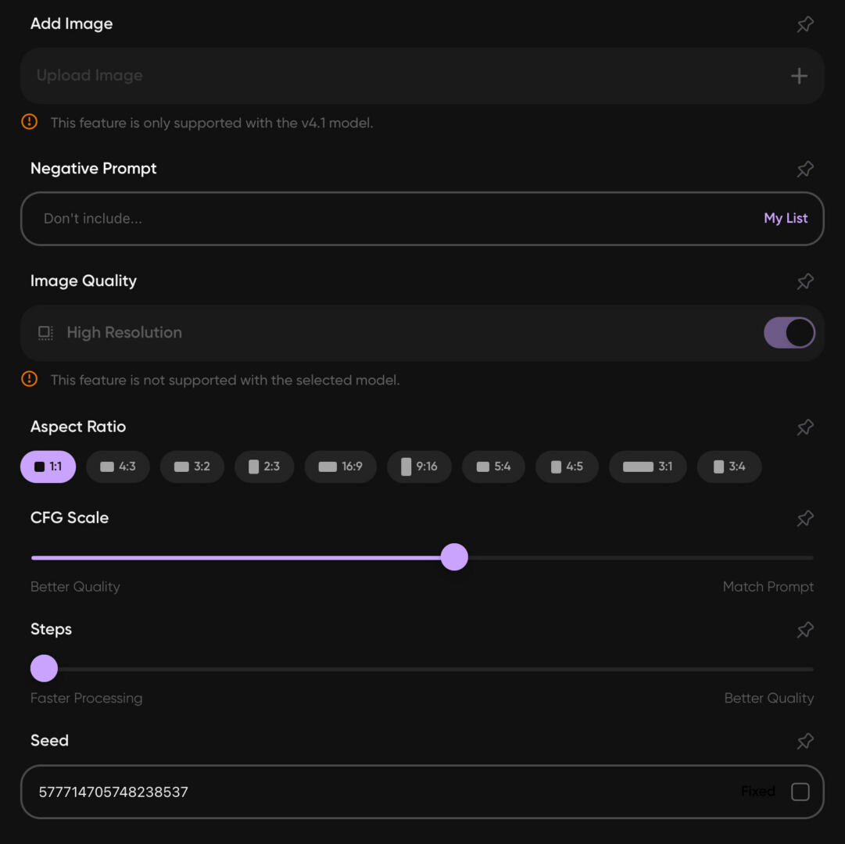Toggle the High Resolution switch

789,333
